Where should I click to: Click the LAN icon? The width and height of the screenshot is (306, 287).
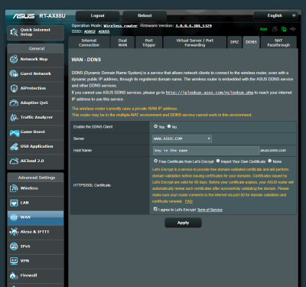14,203
